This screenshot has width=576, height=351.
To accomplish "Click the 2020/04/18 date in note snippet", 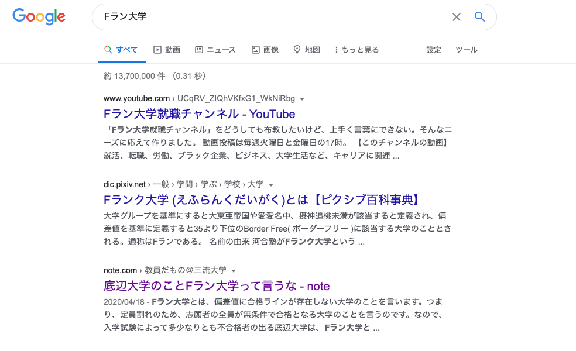I will coord(124,302).
